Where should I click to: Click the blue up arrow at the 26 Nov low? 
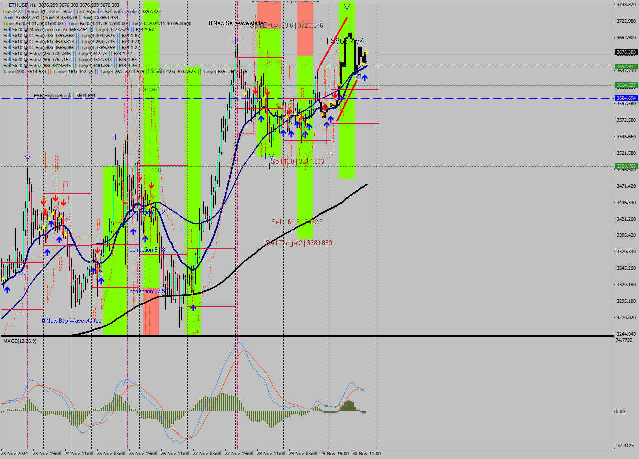(x=193, y=308)
